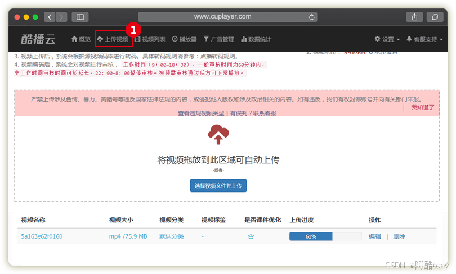Open the 数据统计 menu item
The height and width of the screenshot is (274, 456).
coord(256,39)
